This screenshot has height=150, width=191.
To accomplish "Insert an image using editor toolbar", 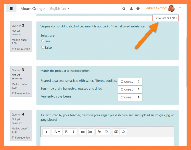I will [116, 131].
